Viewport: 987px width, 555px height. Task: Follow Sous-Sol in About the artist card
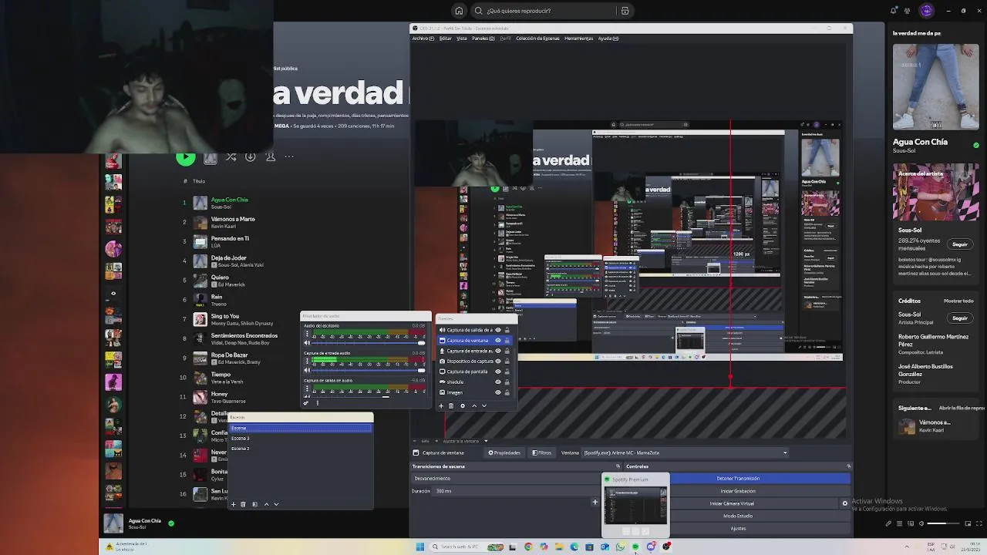pyautogui.click(x=960, y=244)
